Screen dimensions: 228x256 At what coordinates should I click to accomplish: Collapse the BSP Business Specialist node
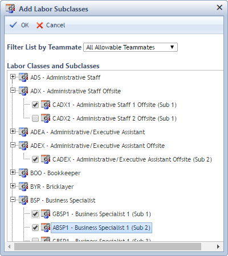point(13,200)
